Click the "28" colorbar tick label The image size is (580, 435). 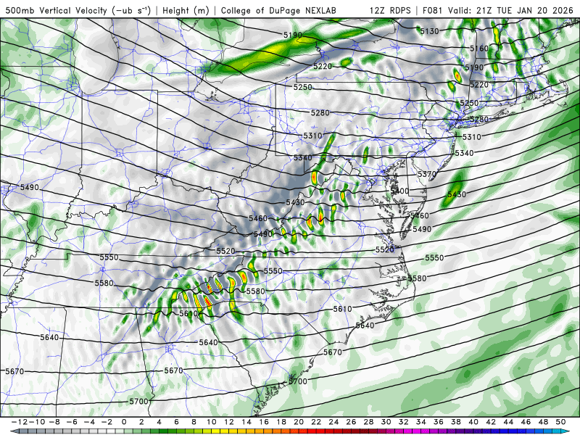368,422
